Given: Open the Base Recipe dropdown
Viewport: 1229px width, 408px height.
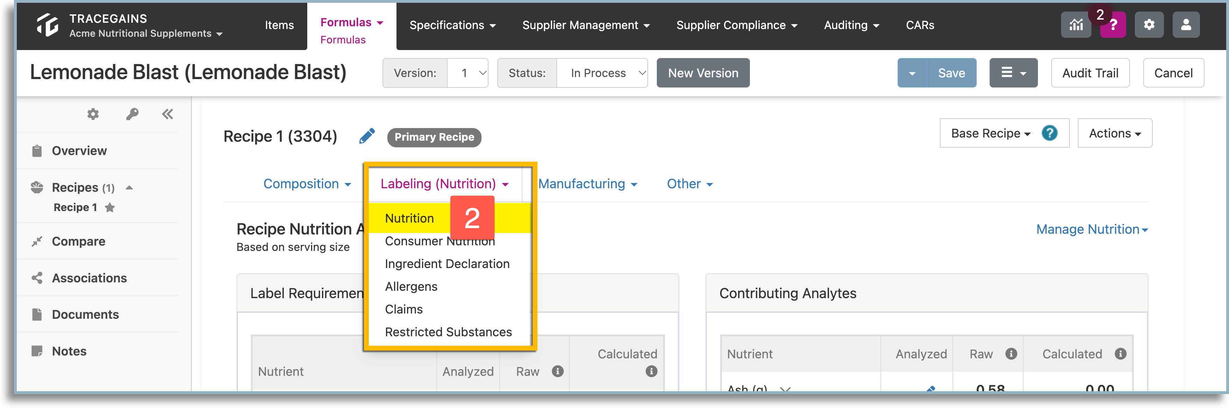Looking at the screenshot, I should click(990, 133).
